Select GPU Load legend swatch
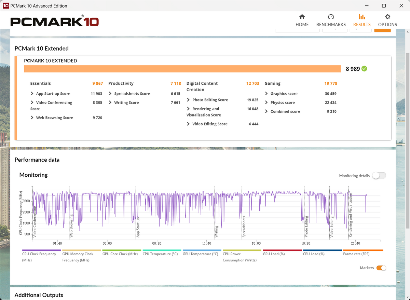 [x=282, y=250]
